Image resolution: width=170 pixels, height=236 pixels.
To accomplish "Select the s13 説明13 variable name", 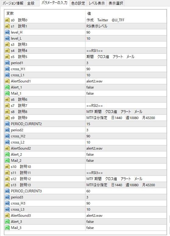I will click(21, 185).
